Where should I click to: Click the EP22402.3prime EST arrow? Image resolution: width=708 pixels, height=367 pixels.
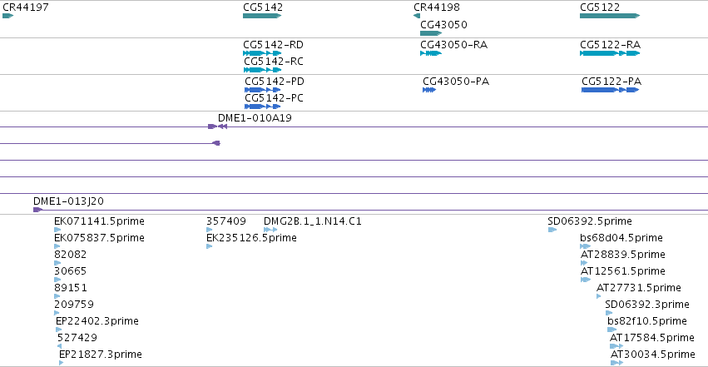[59, 330]
